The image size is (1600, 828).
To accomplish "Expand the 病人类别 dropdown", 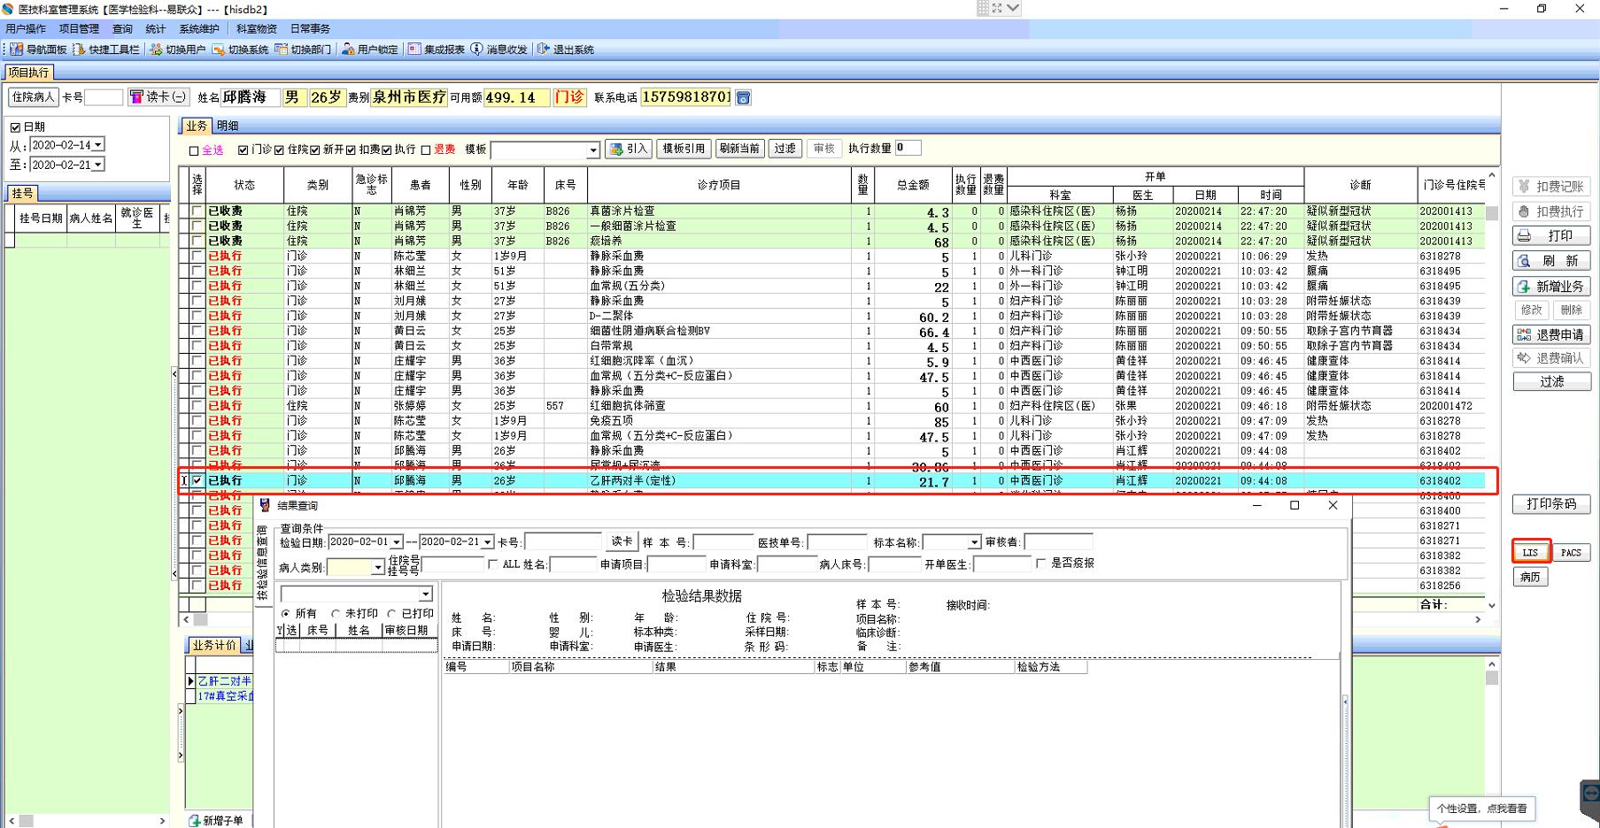I will tap(378, 566).
